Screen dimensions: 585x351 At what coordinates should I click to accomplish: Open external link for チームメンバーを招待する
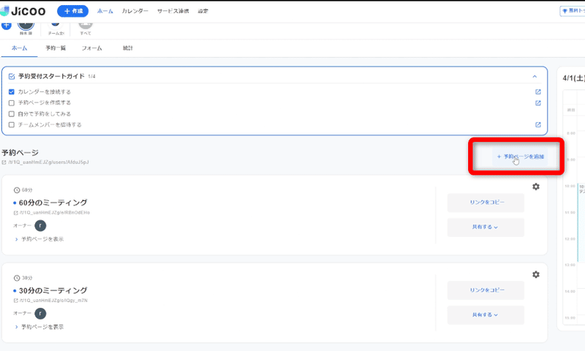click(538, 125)
